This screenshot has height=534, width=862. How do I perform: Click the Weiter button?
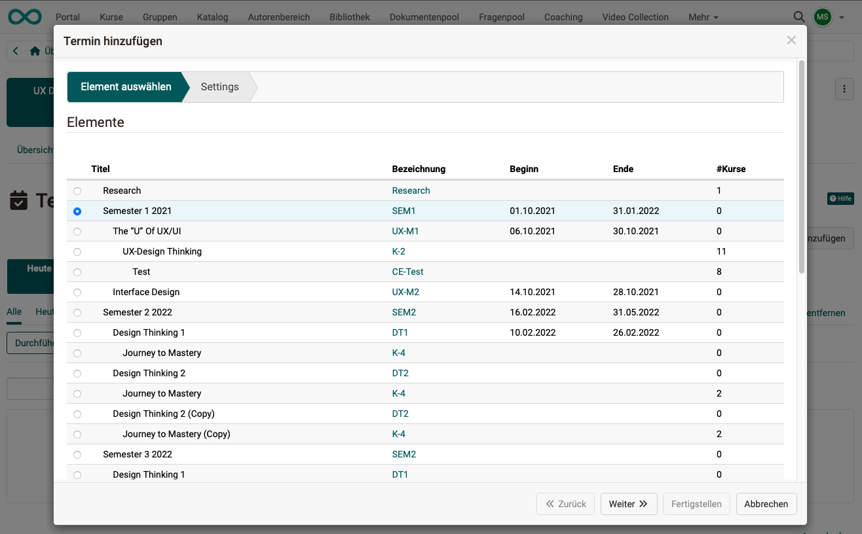628,504
